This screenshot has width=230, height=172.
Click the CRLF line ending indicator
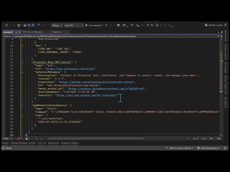point(219,139)
